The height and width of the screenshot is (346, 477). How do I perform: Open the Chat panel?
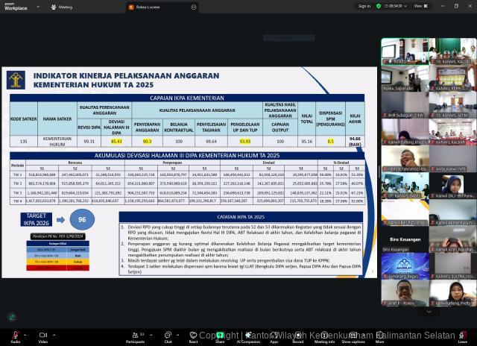point(168,336)
